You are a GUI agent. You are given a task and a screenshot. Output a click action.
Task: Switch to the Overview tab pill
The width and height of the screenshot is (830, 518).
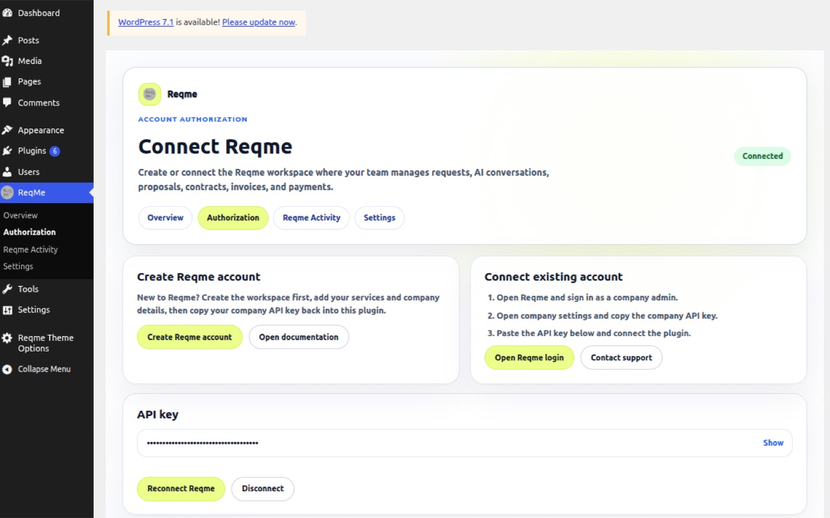(165, 218)
